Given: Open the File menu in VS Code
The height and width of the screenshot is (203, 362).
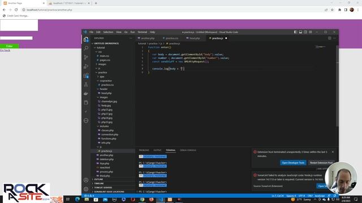Looking at the screenshot, I should (92, 32).
